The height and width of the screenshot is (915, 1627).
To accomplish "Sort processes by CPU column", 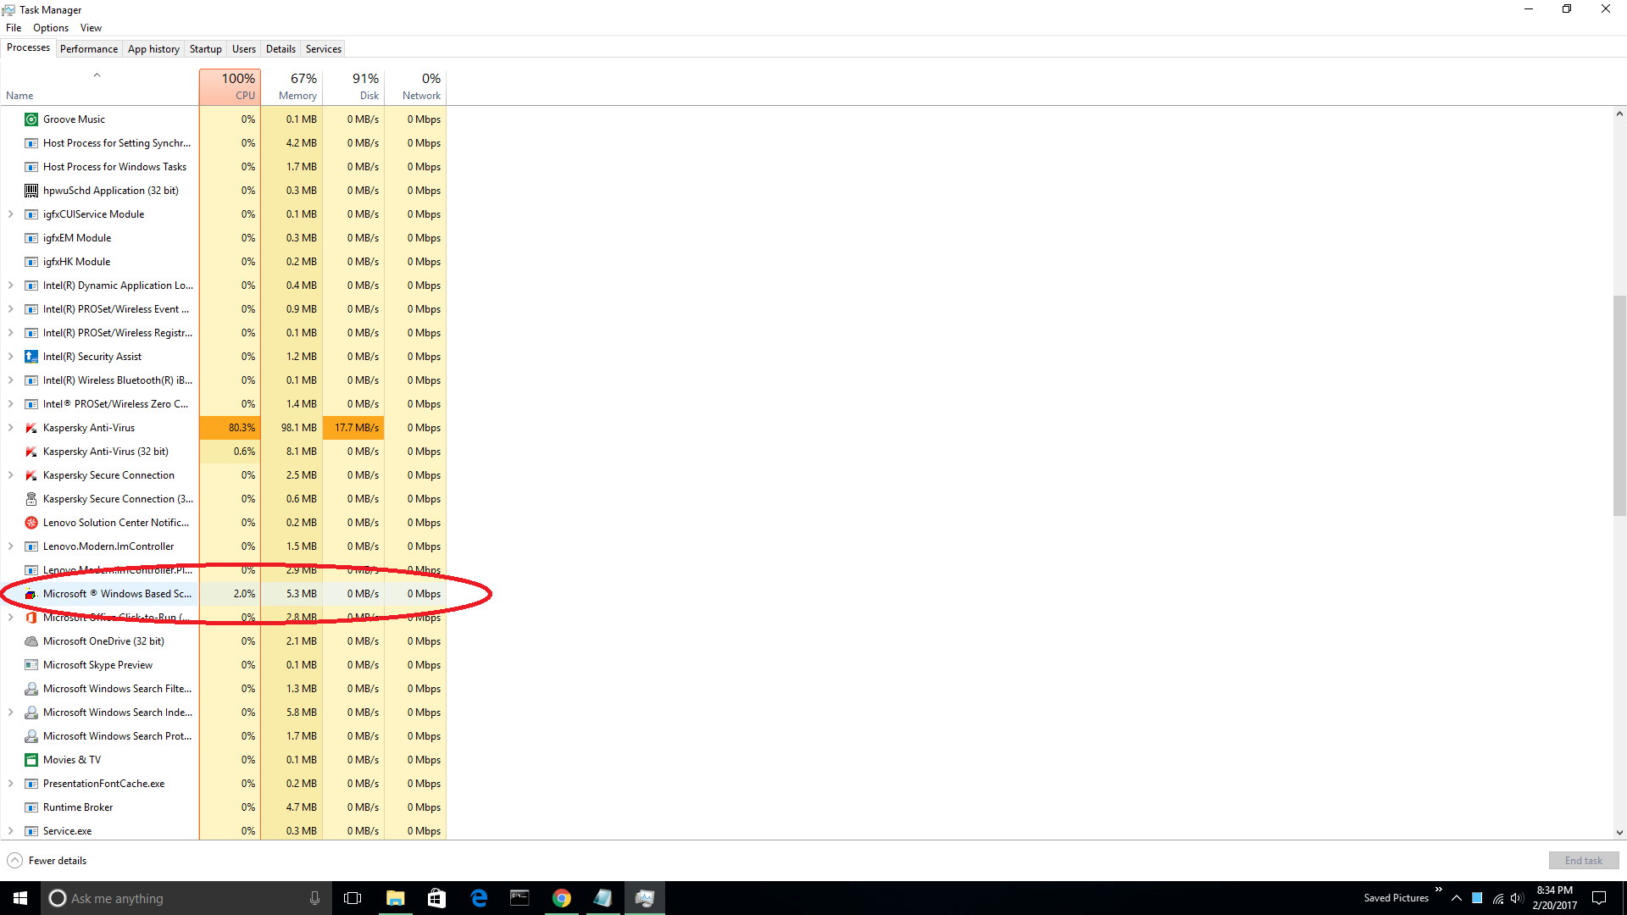I will point(230,86).
